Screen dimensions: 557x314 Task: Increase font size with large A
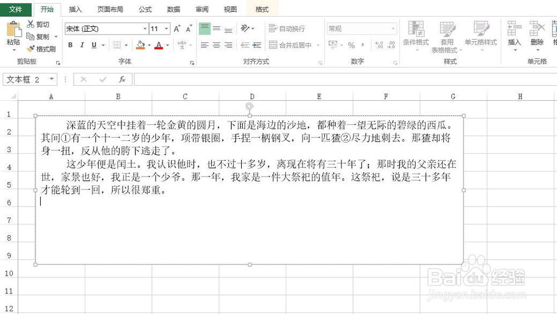tap(177, 29)
